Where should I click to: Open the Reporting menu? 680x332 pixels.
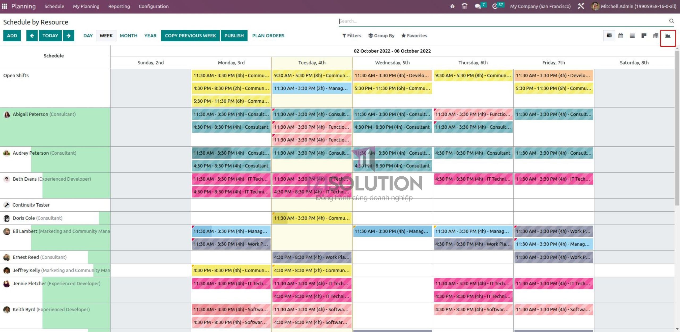click(119, 6)
